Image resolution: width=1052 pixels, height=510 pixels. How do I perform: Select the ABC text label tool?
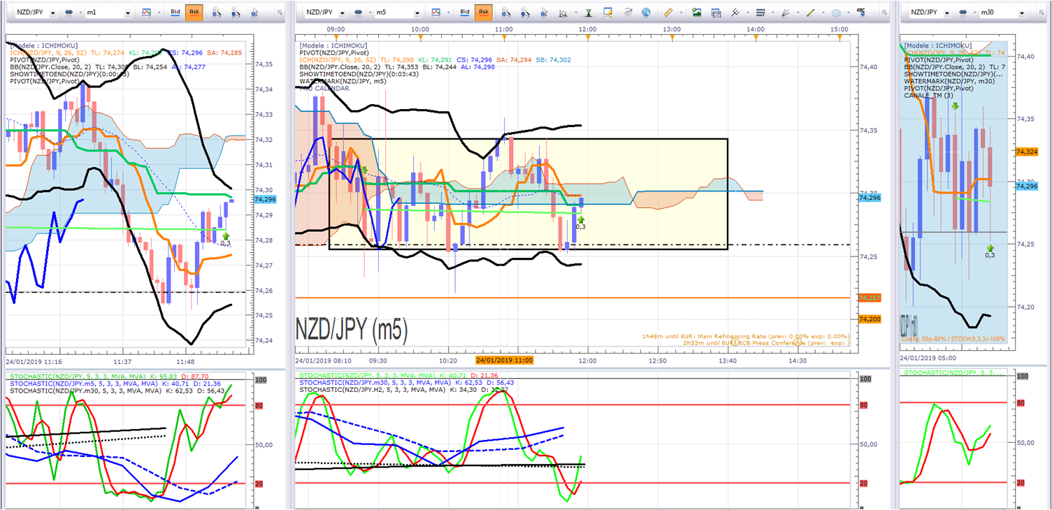861,13
